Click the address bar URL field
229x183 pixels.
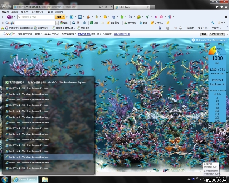[56, 7]
